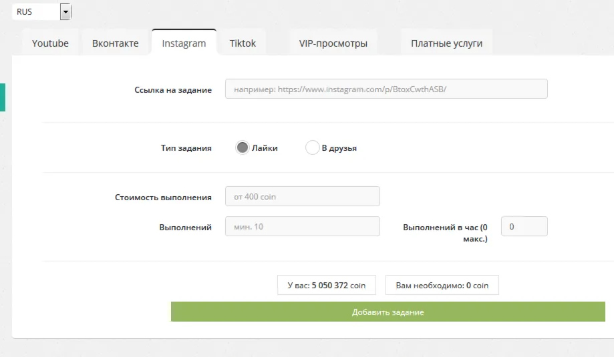
Task: Choose the В друзья radio option
Action: coord(313,147)
